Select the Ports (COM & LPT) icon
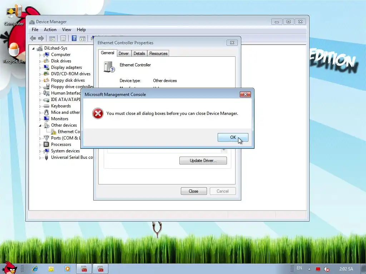The width and height of the screenshot is (366, 274). tap(46, 138)
